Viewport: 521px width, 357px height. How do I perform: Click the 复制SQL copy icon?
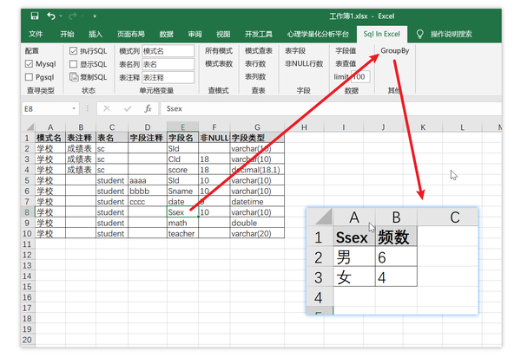74,77
